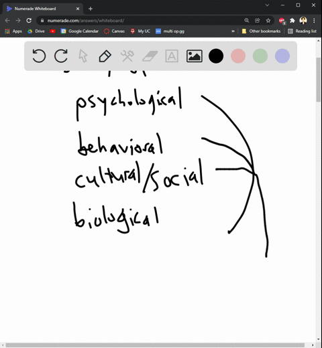Viewport: 322px width, 348px height.
Task: Select the eraser tool
Action: [150, 56]
